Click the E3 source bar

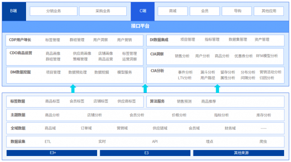[x=145, y=153]
